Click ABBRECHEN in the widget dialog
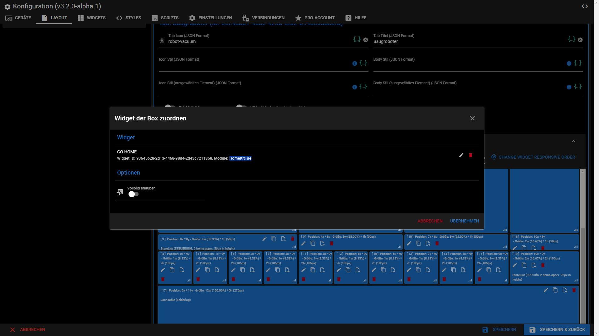This screenshot has height=336, width=599. click(430, 221)
